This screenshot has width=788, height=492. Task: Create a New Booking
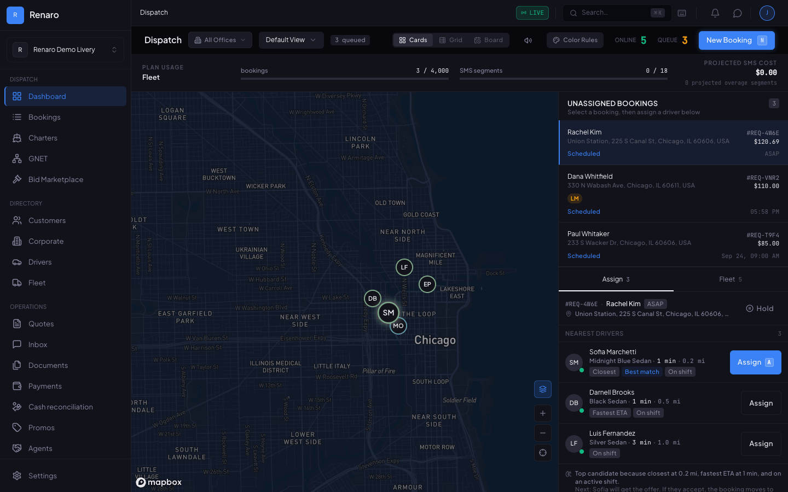tap(737, 40)
